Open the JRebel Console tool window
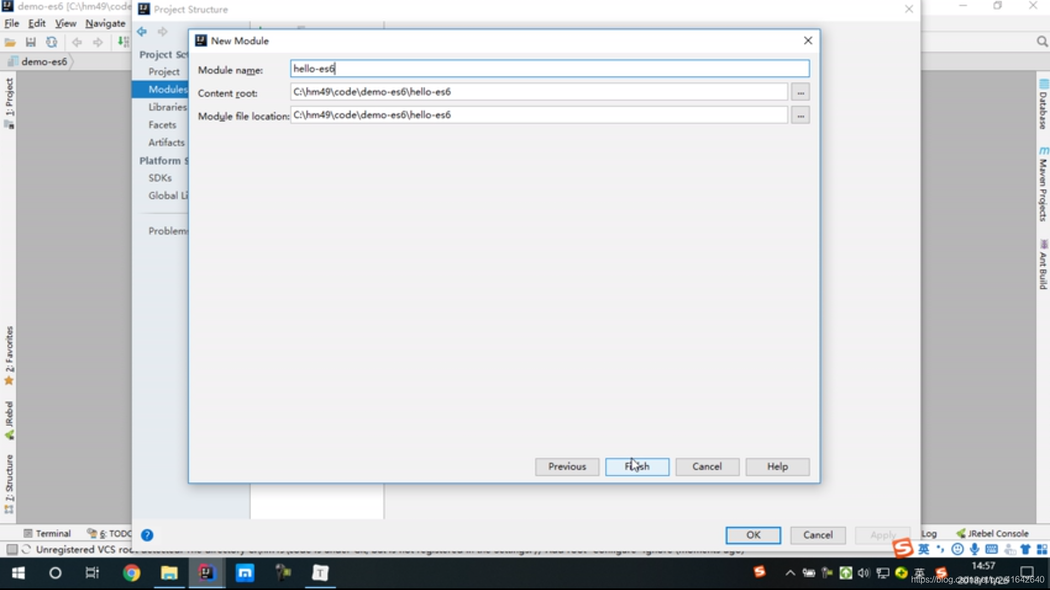 pyautogui.click(x=992, y=533)
